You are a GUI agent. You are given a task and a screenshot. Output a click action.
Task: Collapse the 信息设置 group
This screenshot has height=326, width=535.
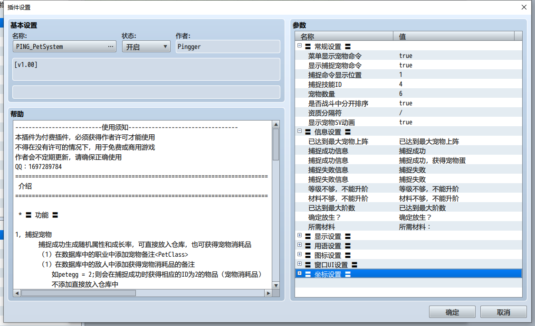click(299, 131)
